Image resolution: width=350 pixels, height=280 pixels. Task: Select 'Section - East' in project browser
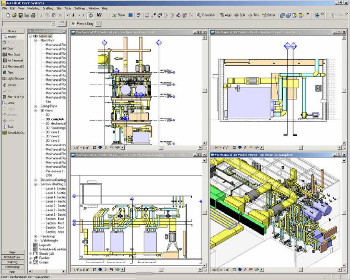(x=55, y=219)
